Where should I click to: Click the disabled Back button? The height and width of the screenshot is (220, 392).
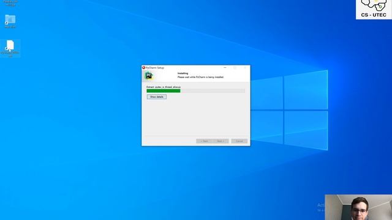tap(204, 141)
